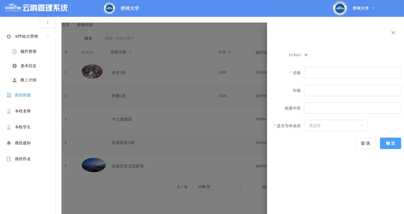Select 我的班级 in sidebar
This screenshot has height=214, width=404.
pyautogui.click(x=28, y=95)
